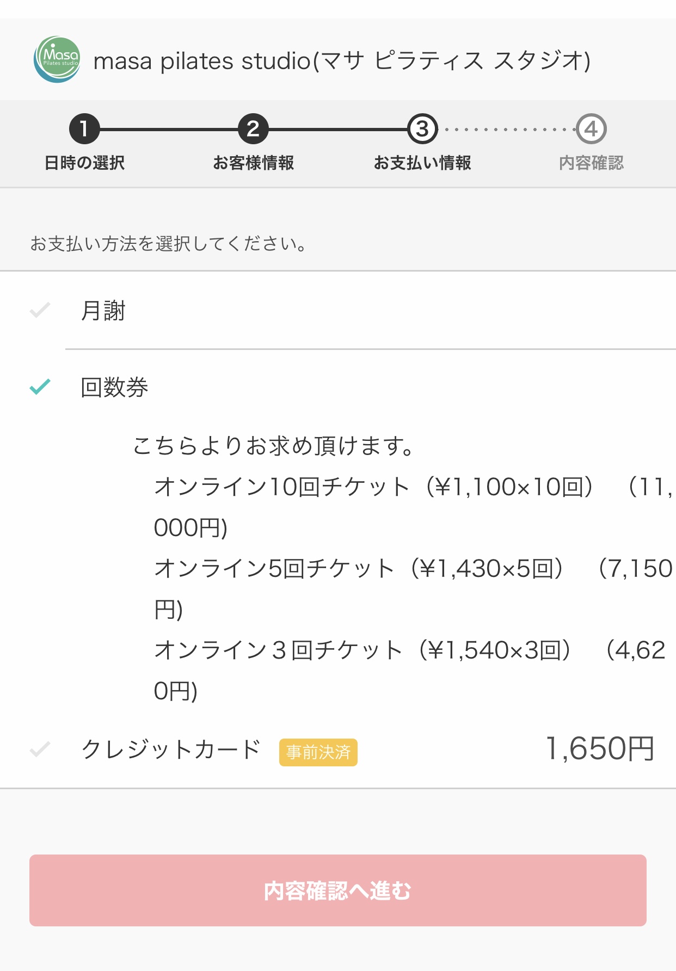Go to step 1 circle icon
This screenshot has width=676, height=971.
(84, 129)
